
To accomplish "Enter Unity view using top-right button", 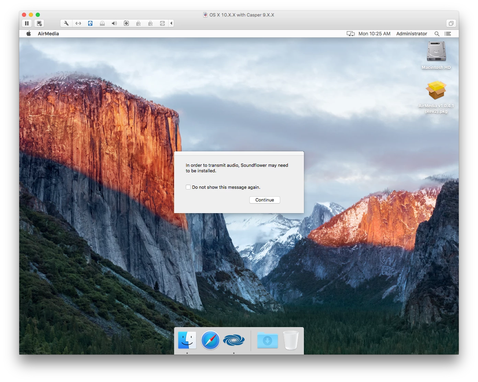I will 451,23.
